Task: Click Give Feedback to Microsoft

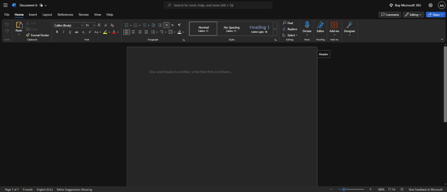Action: point(425,190)
